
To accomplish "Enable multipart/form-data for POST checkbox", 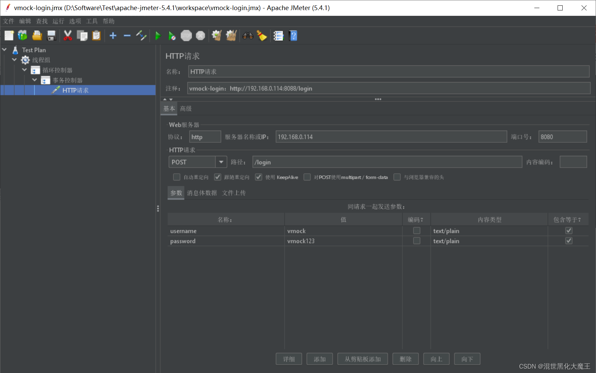I will (x=307, y=177).
